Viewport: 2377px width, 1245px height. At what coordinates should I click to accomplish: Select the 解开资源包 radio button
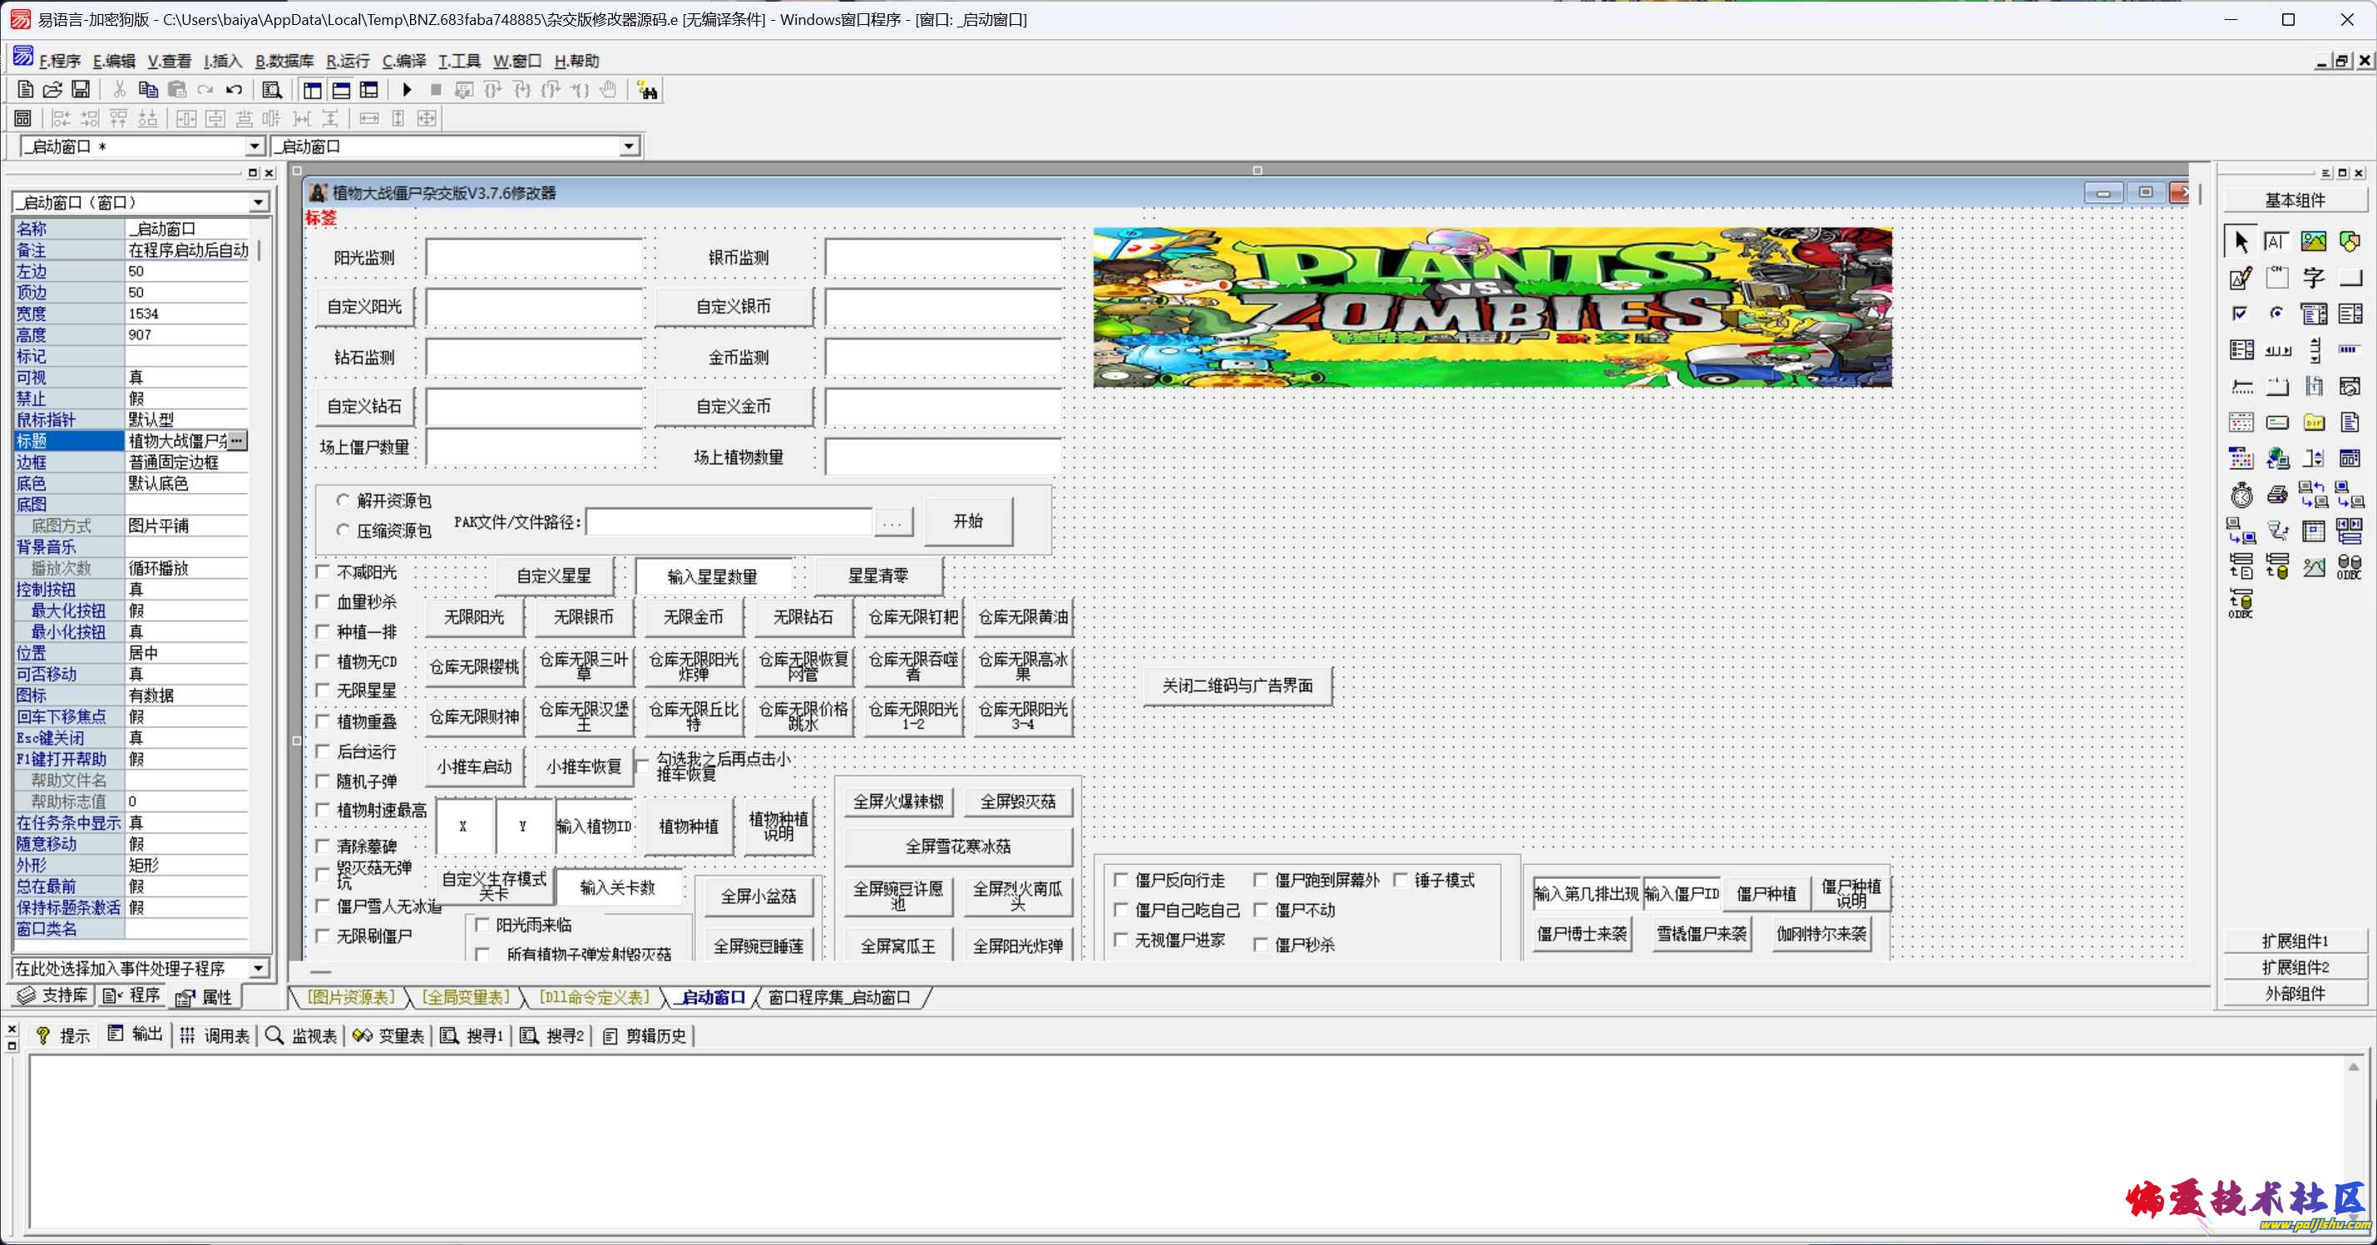tap(343, 500)
